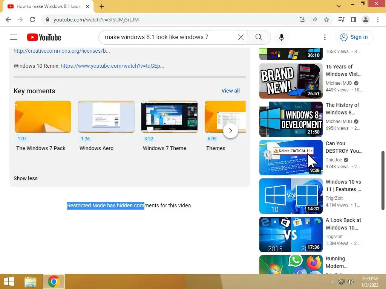Click the 1.3M views text
Viewport: 386px width, 289px height.
[337, 243]
